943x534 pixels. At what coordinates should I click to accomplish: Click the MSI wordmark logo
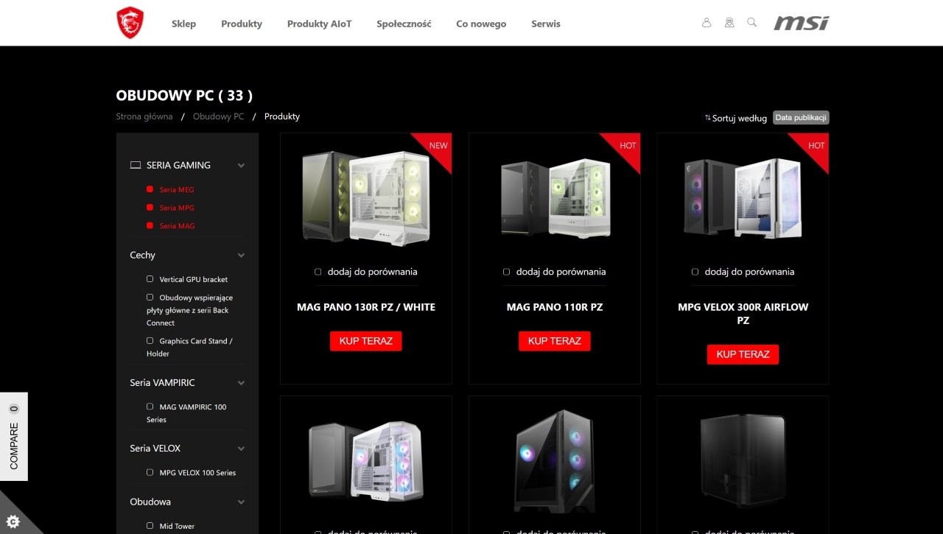tap(801, 23)
